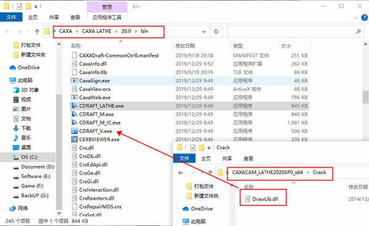Click the search box in bin window
Screen dimensions: 369x226
(295, 31)
